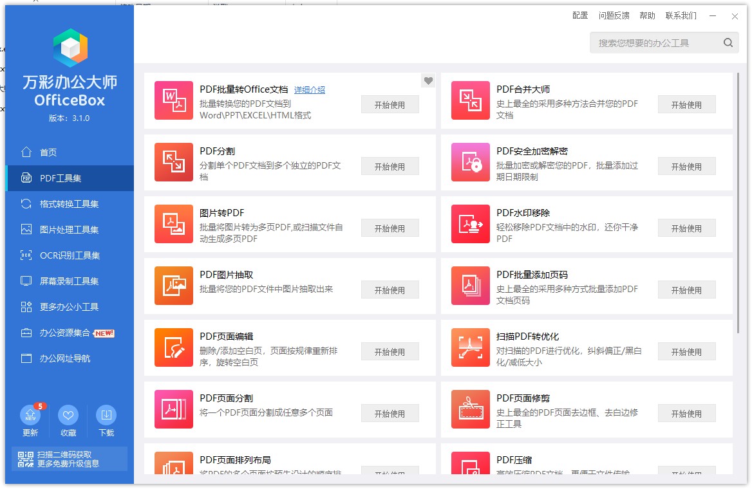Click 开始使用 for PDF安全加密解密

click(x=687, y=167)
